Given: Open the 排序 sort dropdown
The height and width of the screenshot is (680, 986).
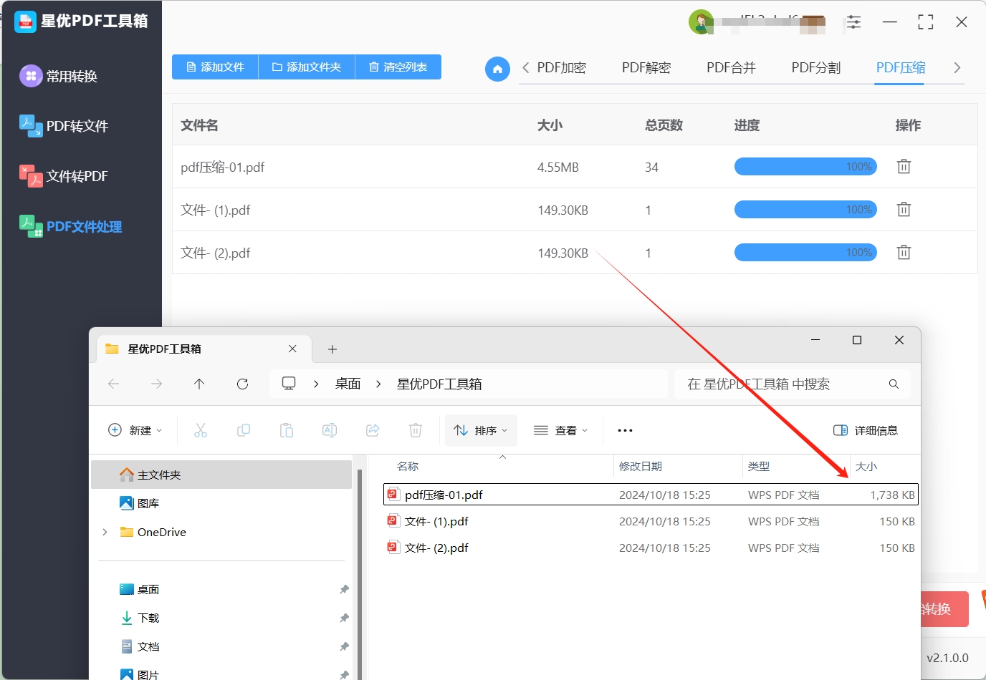Looking at the screenshot, I should click(481, 430).
